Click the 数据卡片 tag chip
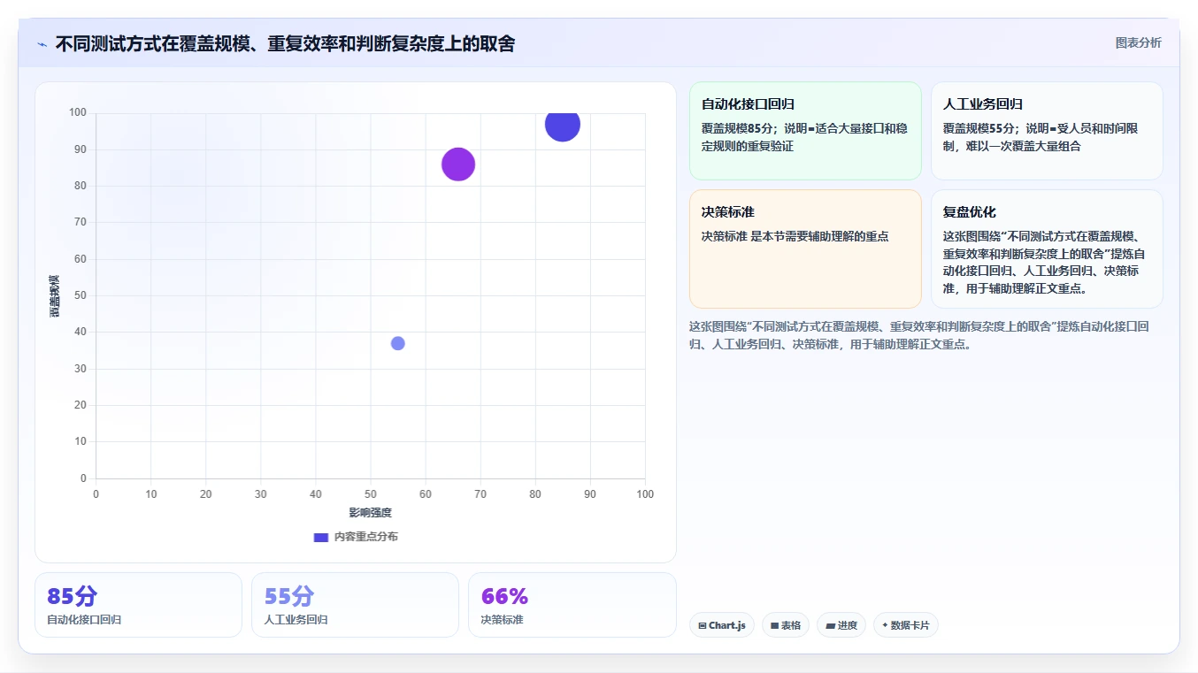 905,625
